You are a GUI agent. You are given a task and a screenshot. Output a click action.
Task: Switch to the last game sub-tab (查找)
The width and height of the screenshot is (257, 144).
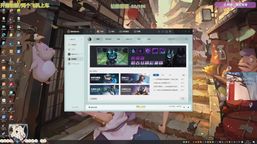click(149, 39)
